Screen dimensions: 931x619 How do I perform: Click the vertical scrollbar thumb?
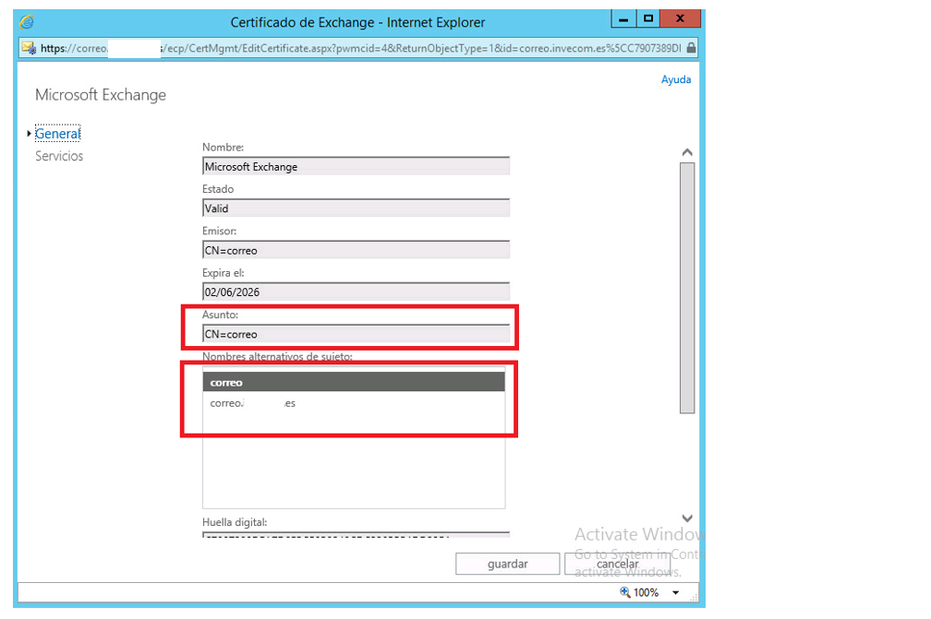coord(687,288)
